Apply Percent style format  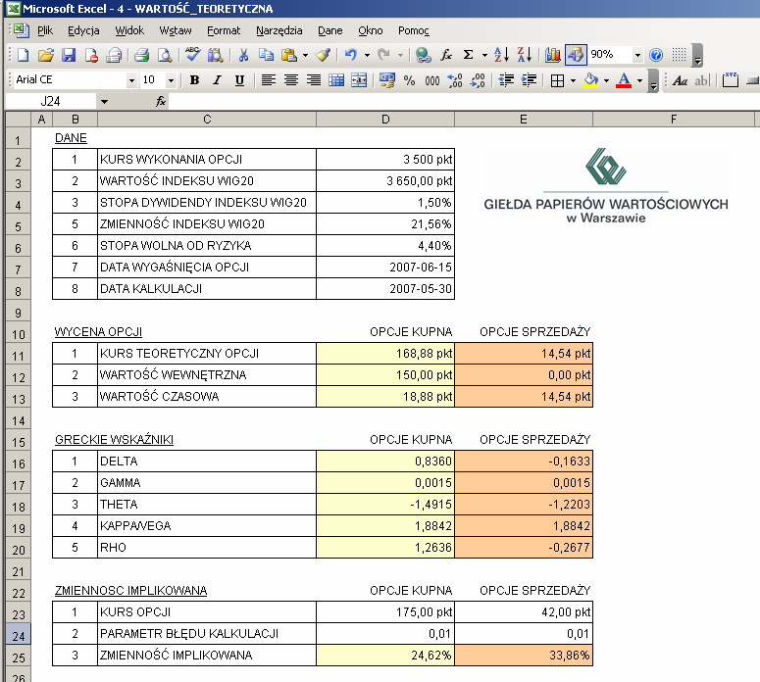click(409, 80)
